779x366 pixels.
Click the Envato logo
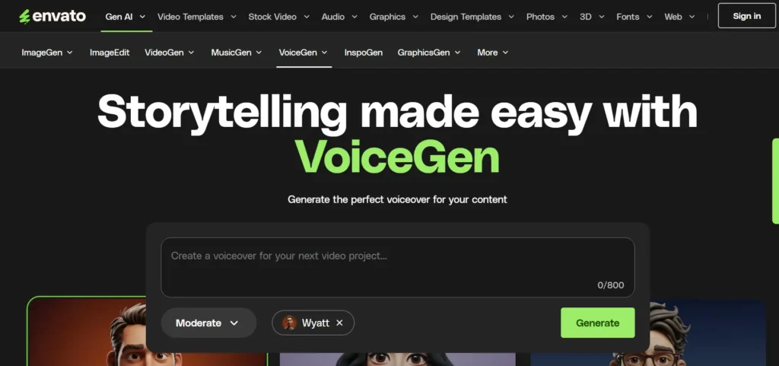coord(52,17)
